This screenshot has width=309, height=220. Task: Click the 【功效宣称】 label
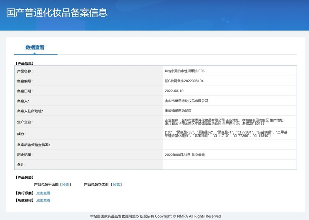click(x=25, y=200)
